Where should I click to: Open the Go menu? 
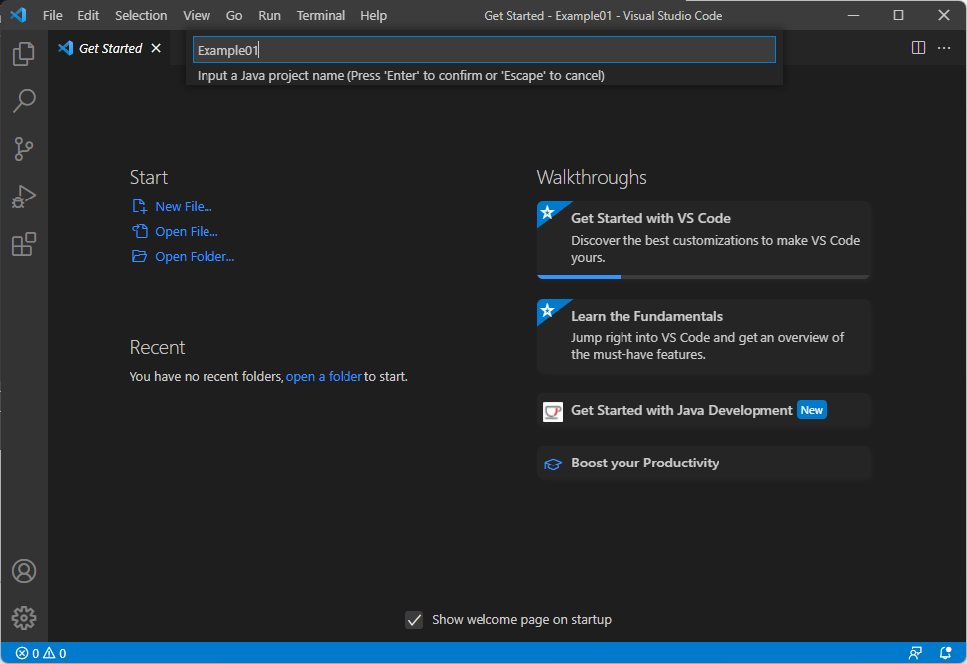pyautogui.click(x=233, y=16)
